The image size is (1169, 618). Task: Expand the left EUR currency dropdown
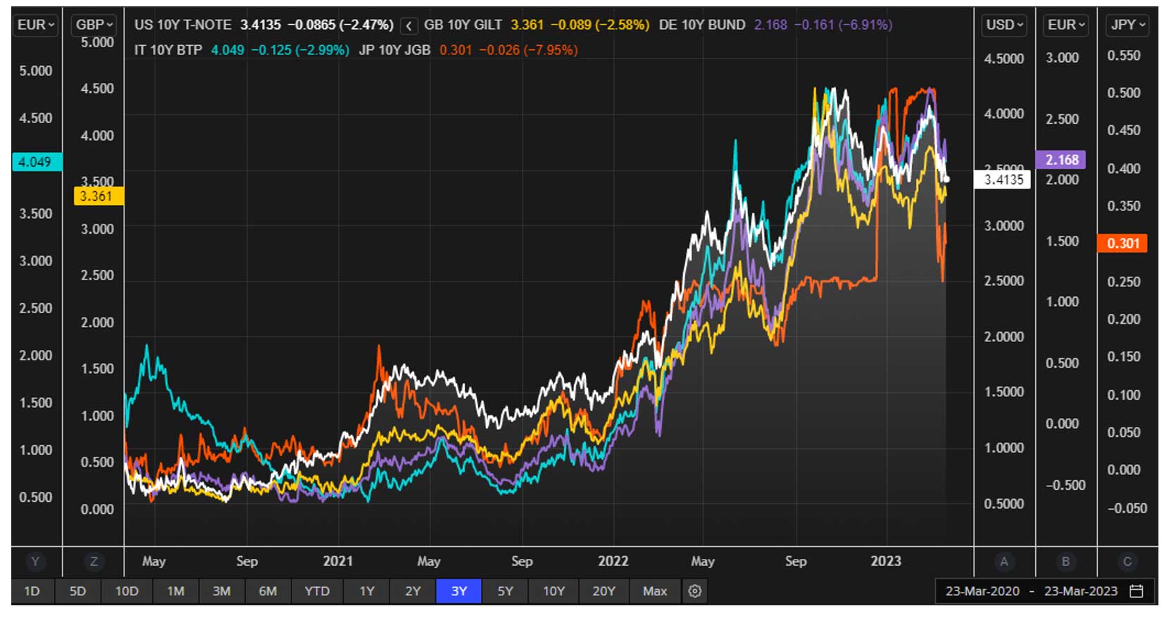[x=36, y=25]
